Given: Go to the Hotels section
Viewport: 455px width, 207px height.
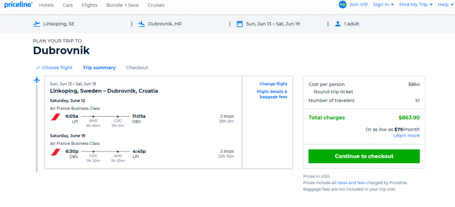Looking at the screenshot, I should [47, 5].
